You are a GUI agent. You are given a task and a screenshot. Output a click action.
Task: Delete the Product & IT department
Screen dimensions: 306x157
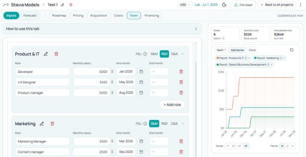(56, 54)
